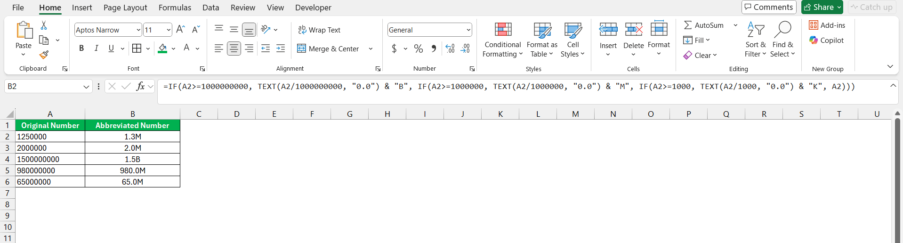Click Decrease Decimal icon
The height and width of the screenshot is (243, 903).
[465, 49]
